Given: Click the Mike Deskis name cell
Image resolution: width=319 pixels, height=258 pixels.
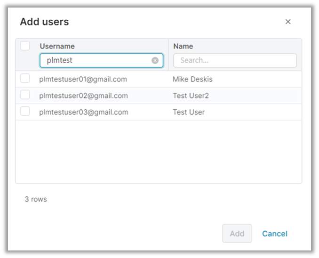Looking at the screenshot, I should click(x=192, y=79).
